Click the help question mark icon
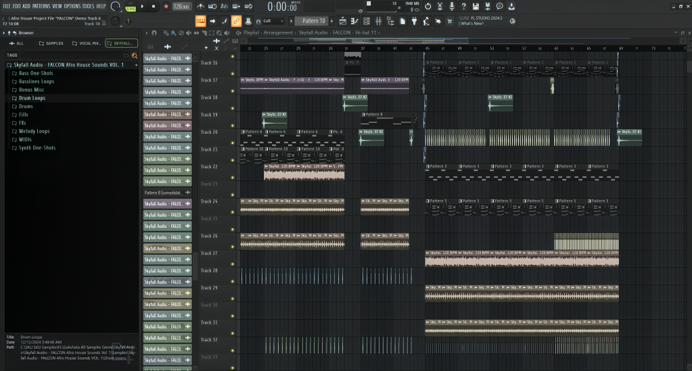 pos(463,6)
